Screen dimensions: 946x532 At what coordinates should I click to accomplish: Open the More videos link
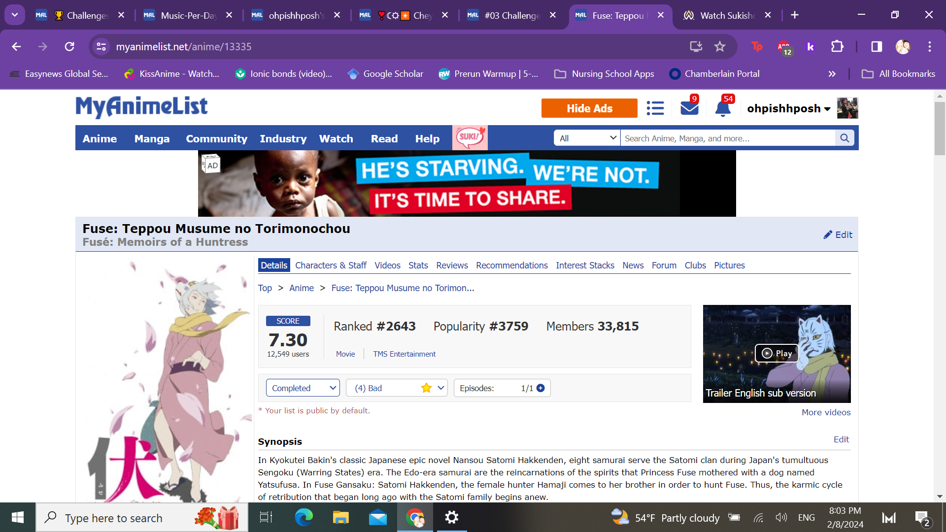[826, 412]
